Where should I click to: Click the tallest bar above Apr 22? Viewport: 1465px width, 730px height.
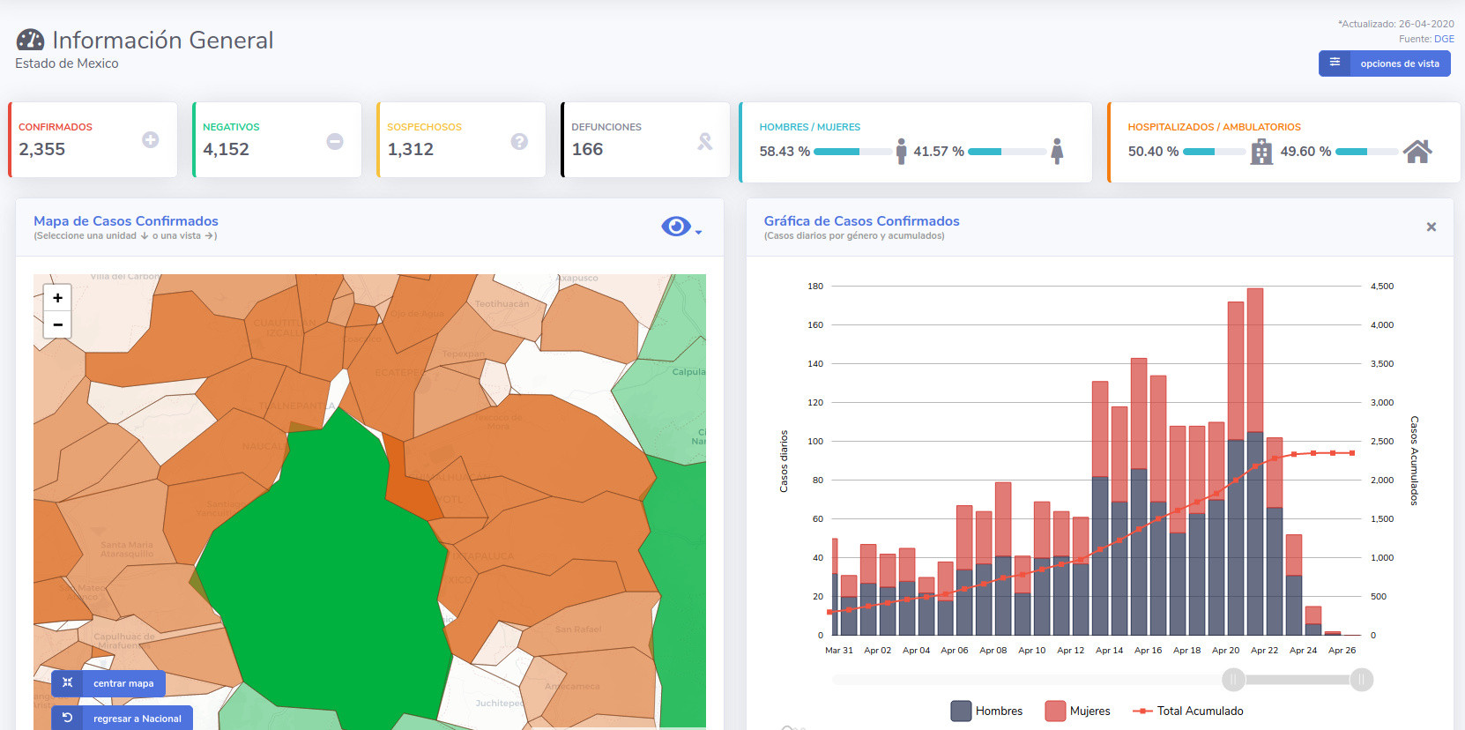(x=1255, y=461)
